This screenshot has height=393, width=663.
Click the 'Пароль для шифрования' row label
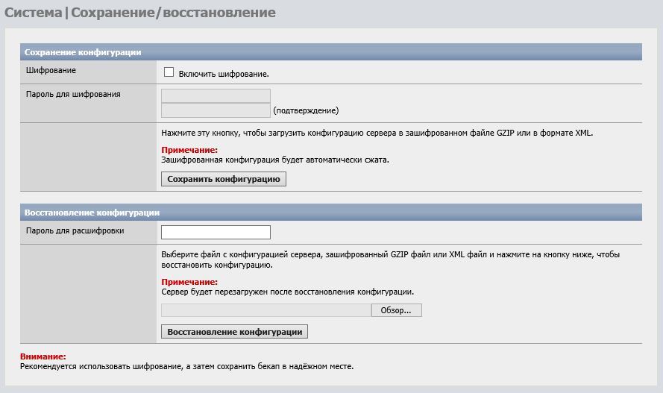pos(73,94)
